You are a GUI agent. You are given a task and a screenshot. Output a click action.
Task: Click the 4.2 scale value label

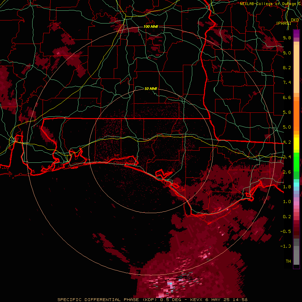287,142
